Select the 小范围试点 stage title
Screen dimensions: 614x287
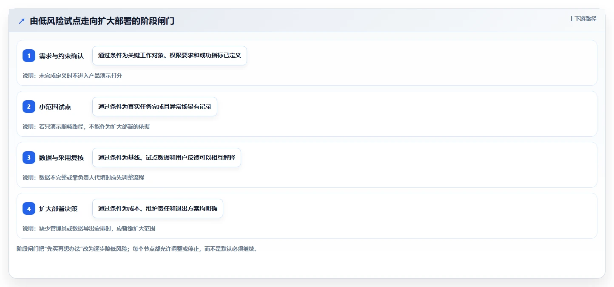pos(55,107)
